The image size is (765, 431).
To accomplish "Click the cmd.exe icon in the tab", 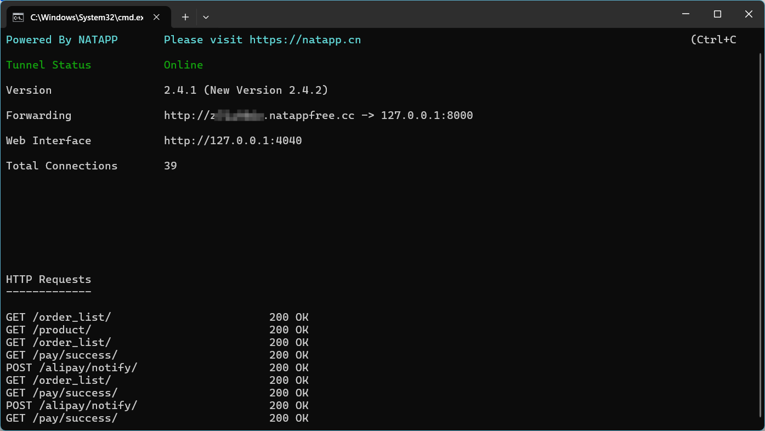I will click(x=18, y=17).
